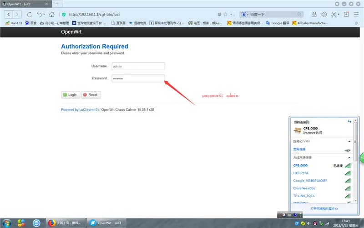
Task: Click the Reset button
Action: (x=91, y=95)
